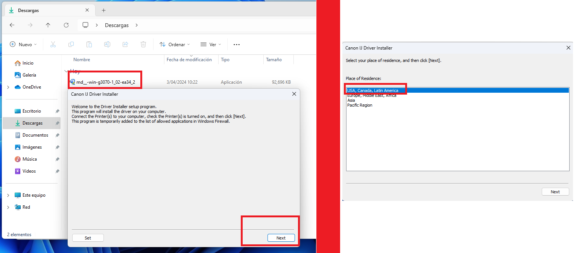Click the Back arrow in File Explorer
Viewport: 576px width, 253px height.
click(x=12, y=25)
